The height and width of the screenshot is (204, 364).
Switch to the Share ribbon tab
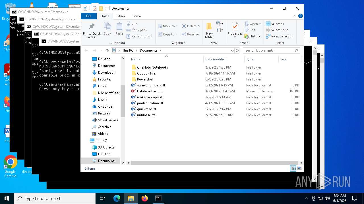tap(121, 16)
